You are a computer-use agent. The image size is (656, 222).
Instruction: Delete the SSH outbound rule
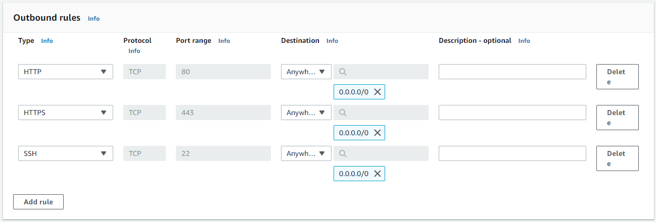[617, 158]
